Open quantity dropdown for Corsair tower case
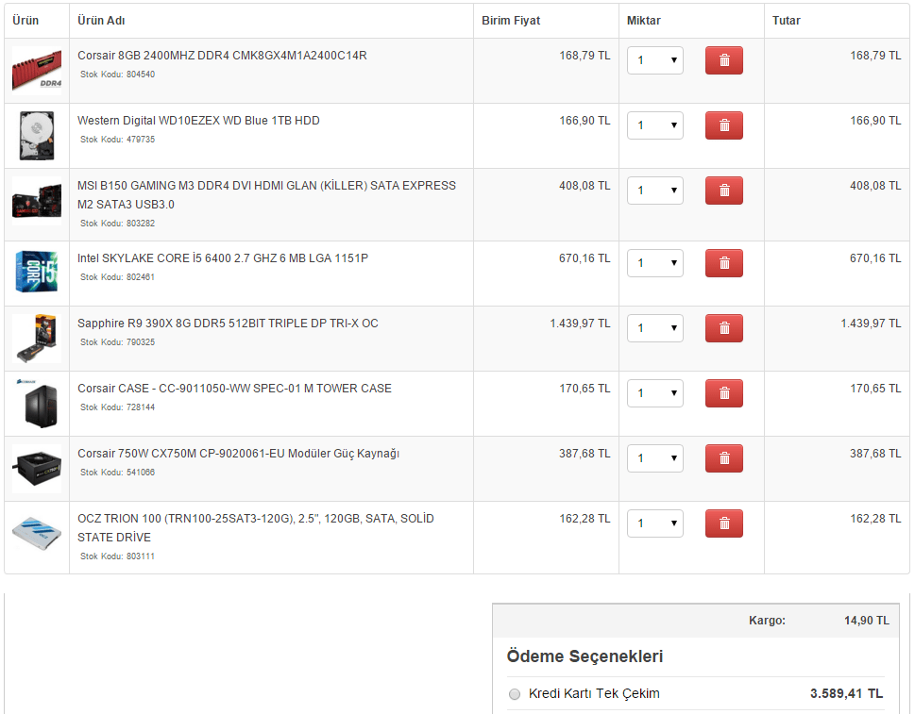The height and width of the screenshot is (714, 915). 655,393
